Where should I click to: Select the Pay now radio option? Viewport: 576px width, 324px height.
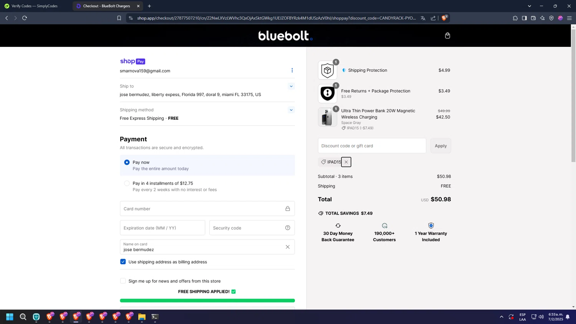[127, 162]
